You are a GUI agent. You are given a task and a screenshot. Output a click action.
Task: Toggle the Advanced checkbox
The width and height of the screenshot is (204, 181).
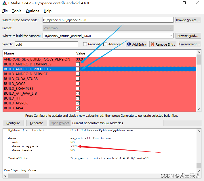(x=105, y=44)
